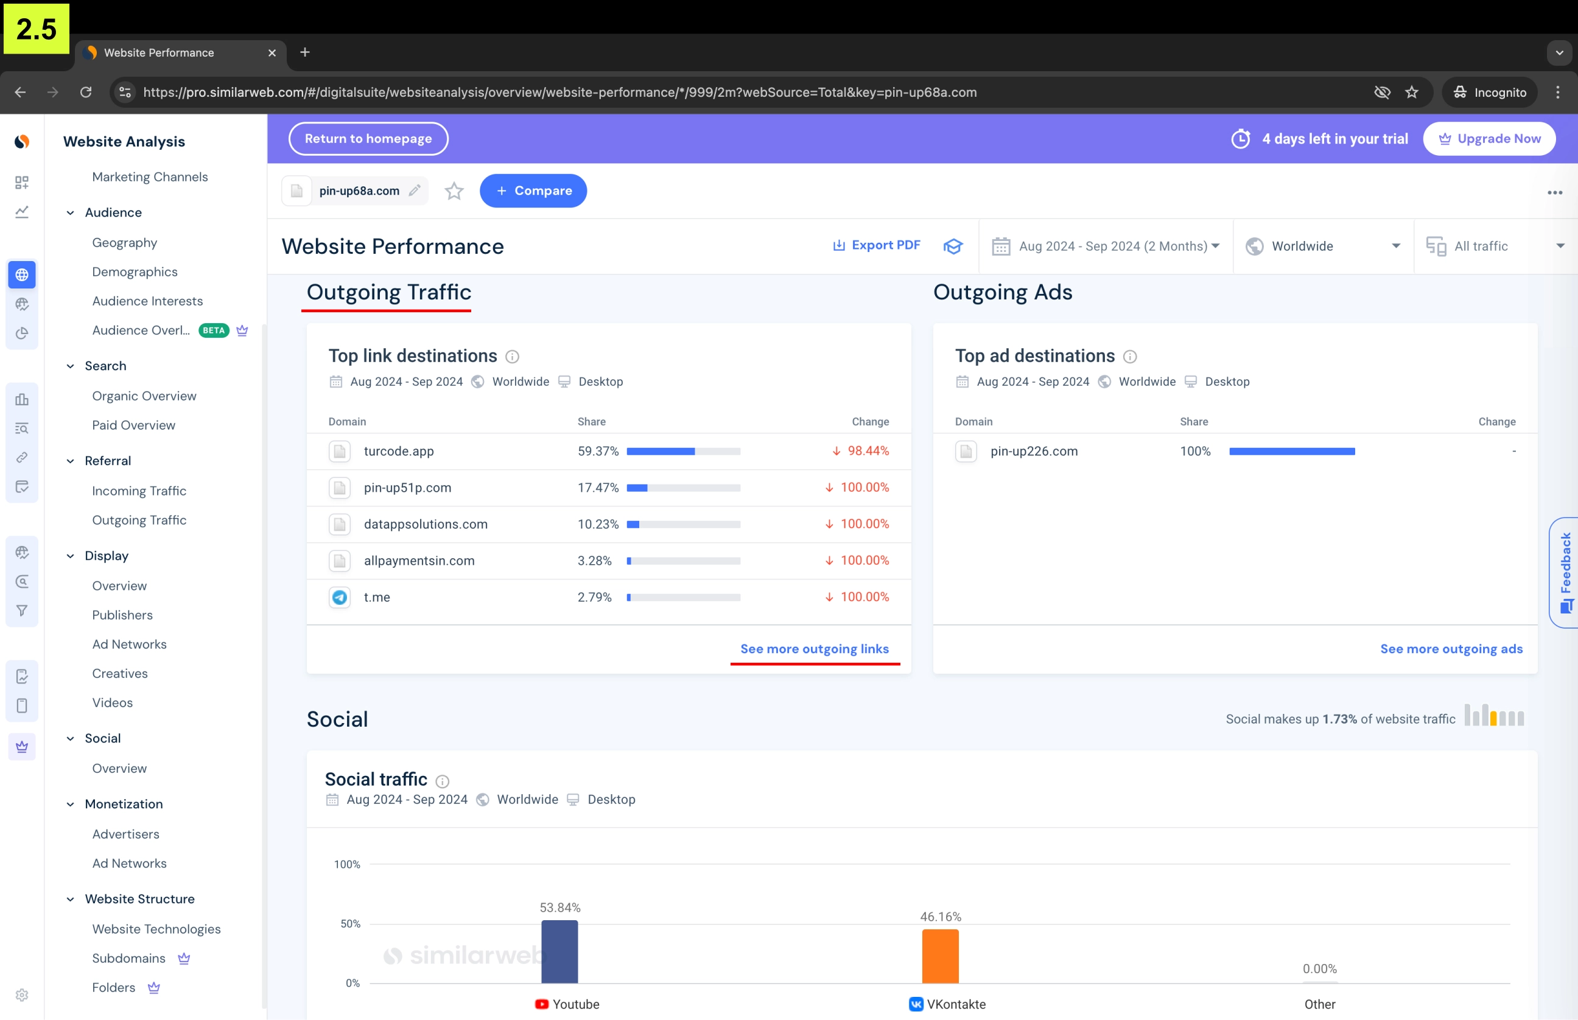Click See more outgoing links
The height and width of the screenshot is (1020, 1578).
point(814,649)
